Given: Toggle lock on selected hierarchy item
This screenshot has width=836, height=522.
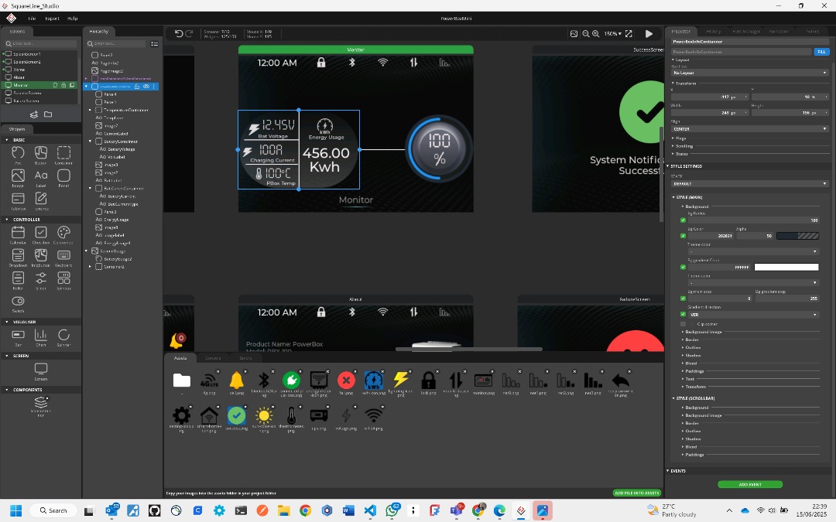Looking at the screenshot, I should (x=137, y=87).
